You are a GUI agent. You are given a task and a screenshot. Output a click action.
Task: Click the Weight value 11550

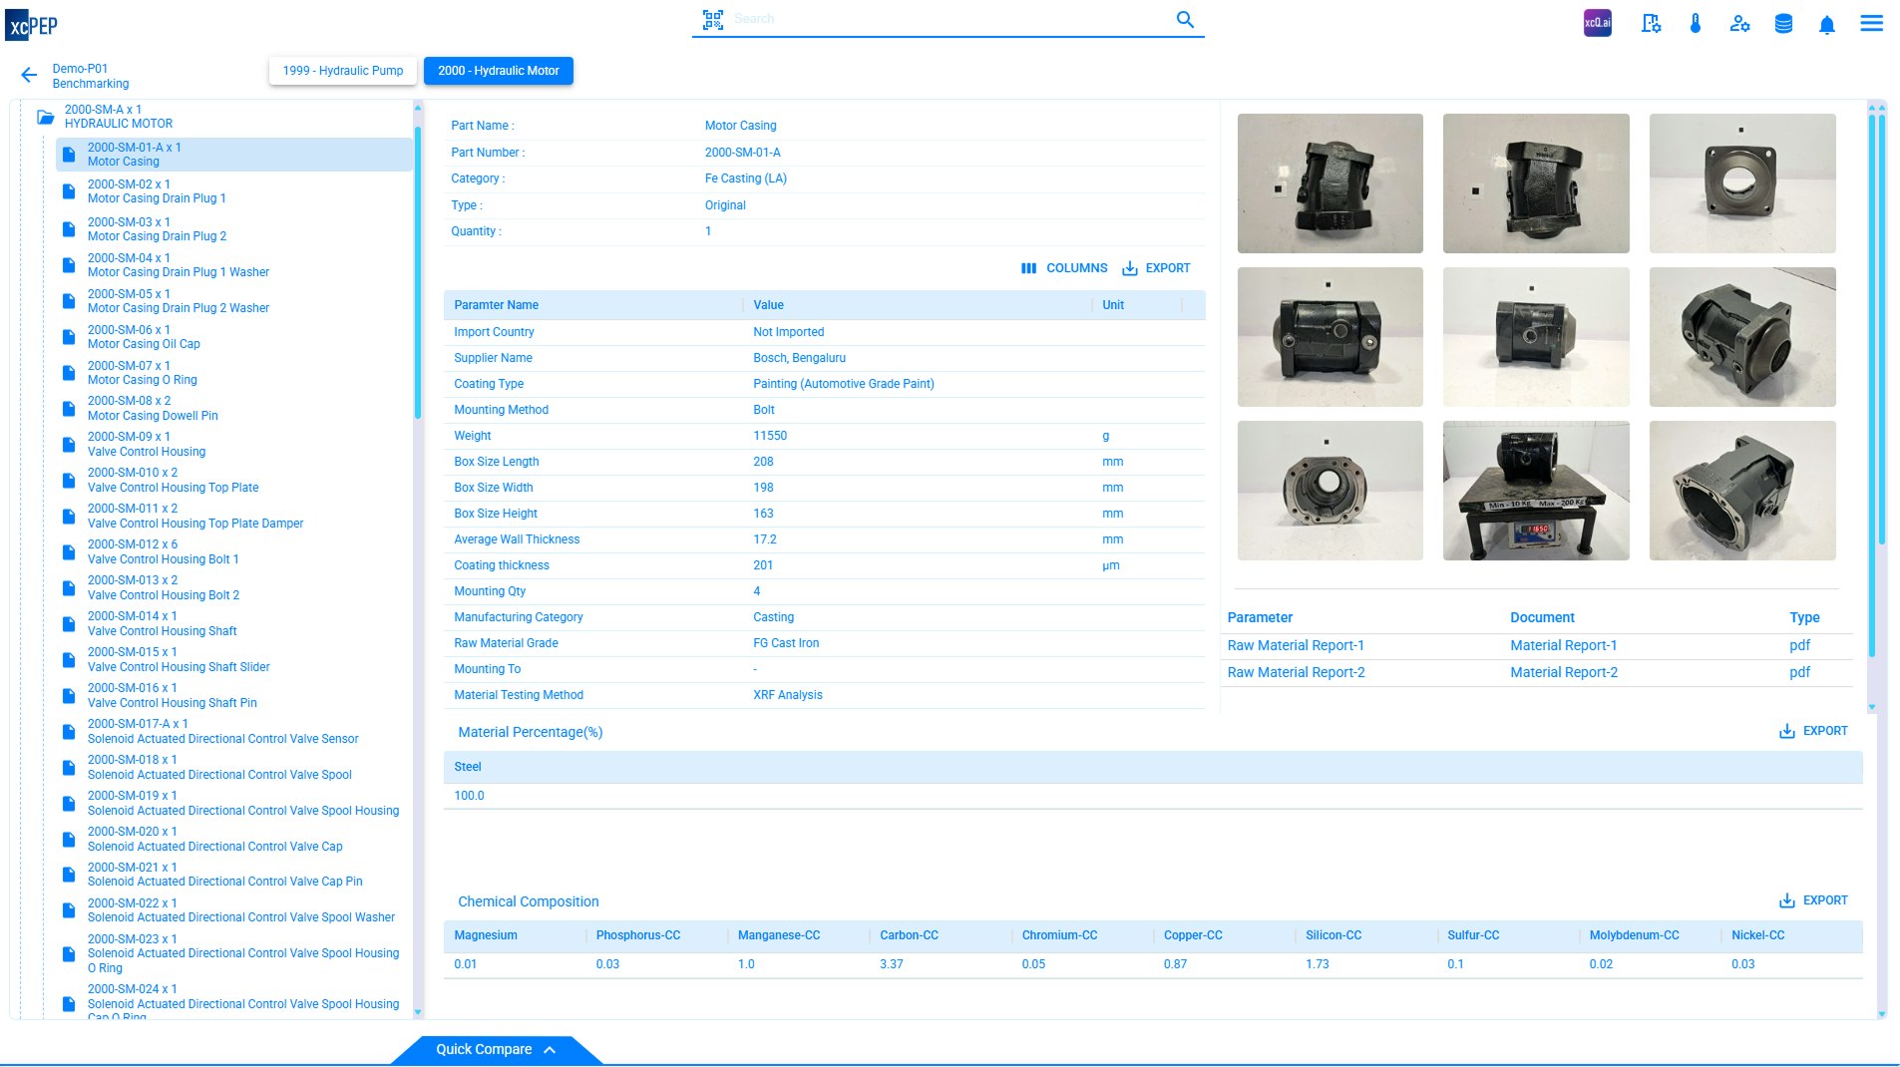pos(769,436)
